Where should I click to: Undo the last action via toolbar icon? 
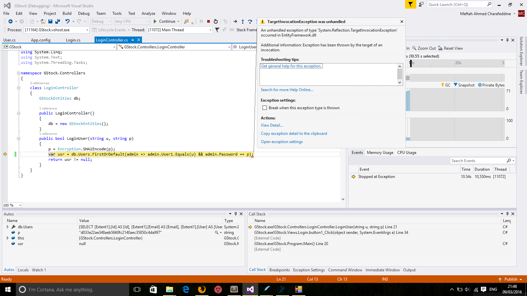click(x=67, y=21)
